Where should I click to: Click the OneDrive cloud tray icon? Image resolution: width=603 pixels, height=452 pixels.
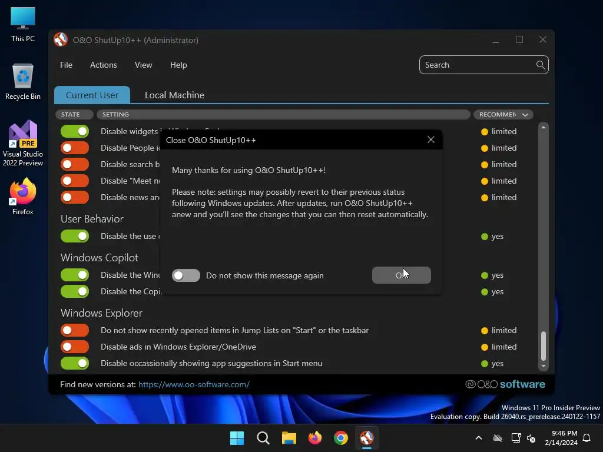(498, 438)
